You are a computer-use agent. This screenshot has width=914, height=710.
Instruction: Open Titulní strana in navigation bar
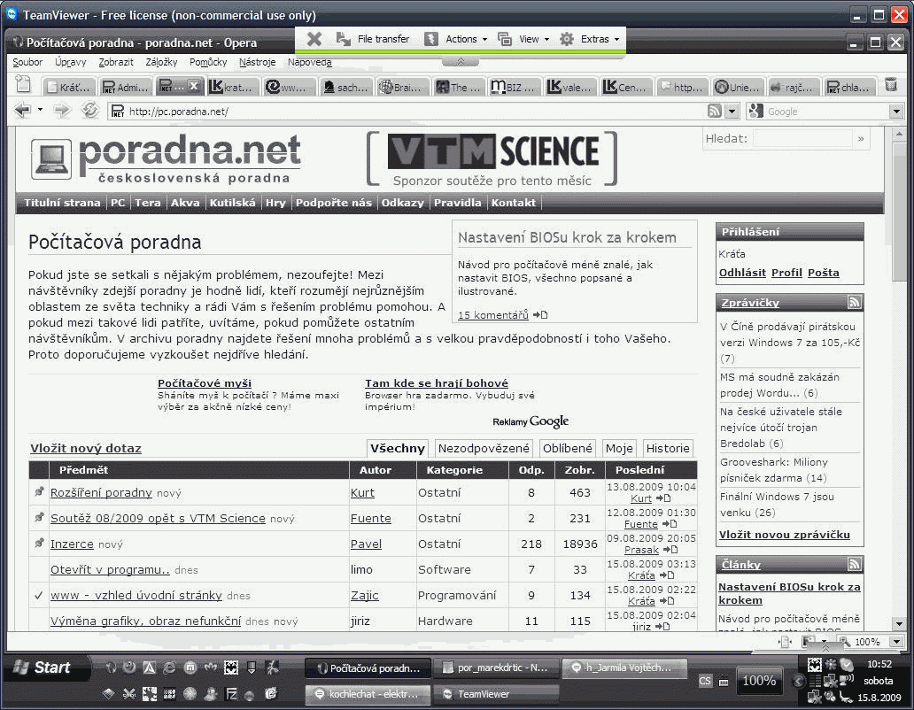tap(62, 203)
